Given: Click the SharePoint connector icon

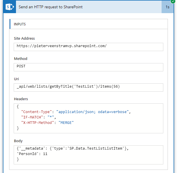Looking at the screenshot, I should pyautogui.click(x=10, y=7).
